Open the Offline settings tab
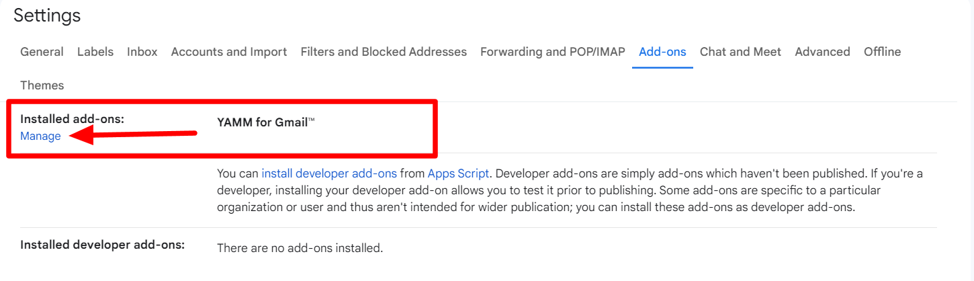The height and width of the screenshot is (281, 974). click(x=882, y=52)
